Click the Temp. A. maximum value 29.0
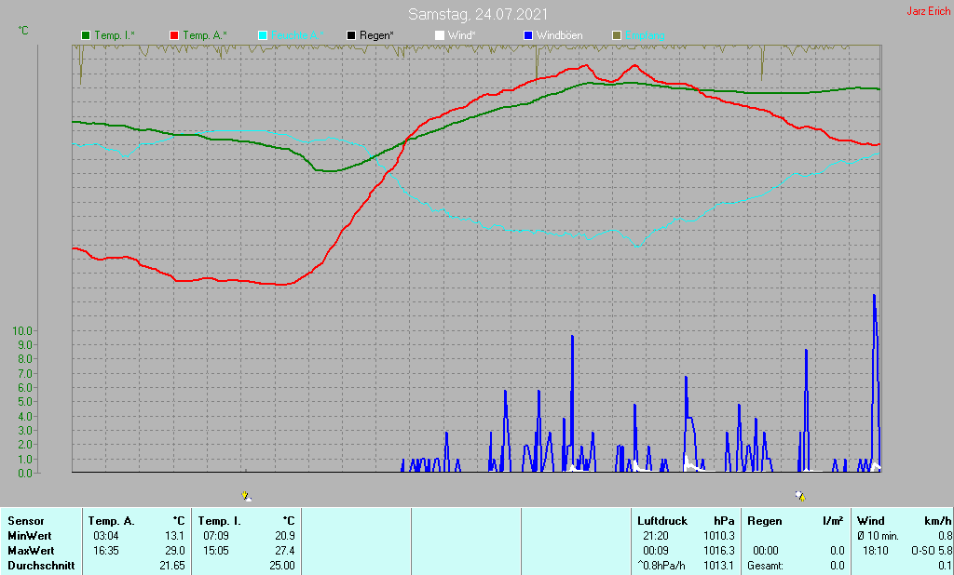The image size is (954, 575). click(x=174, y=551)
